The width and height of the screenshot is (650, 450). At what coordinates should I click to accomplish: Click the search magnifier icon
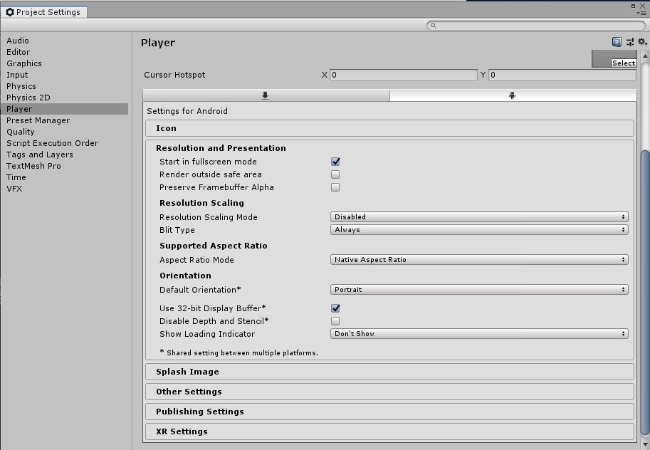click(x=432, y=25)
